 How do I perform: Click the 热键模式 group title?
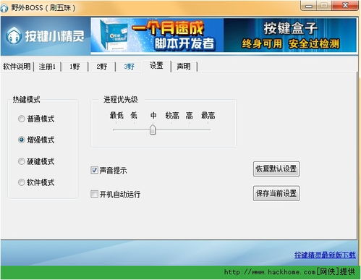coord(26,99)
